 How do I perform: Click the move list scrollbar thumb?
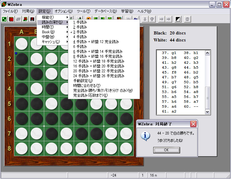coord(208,98)
